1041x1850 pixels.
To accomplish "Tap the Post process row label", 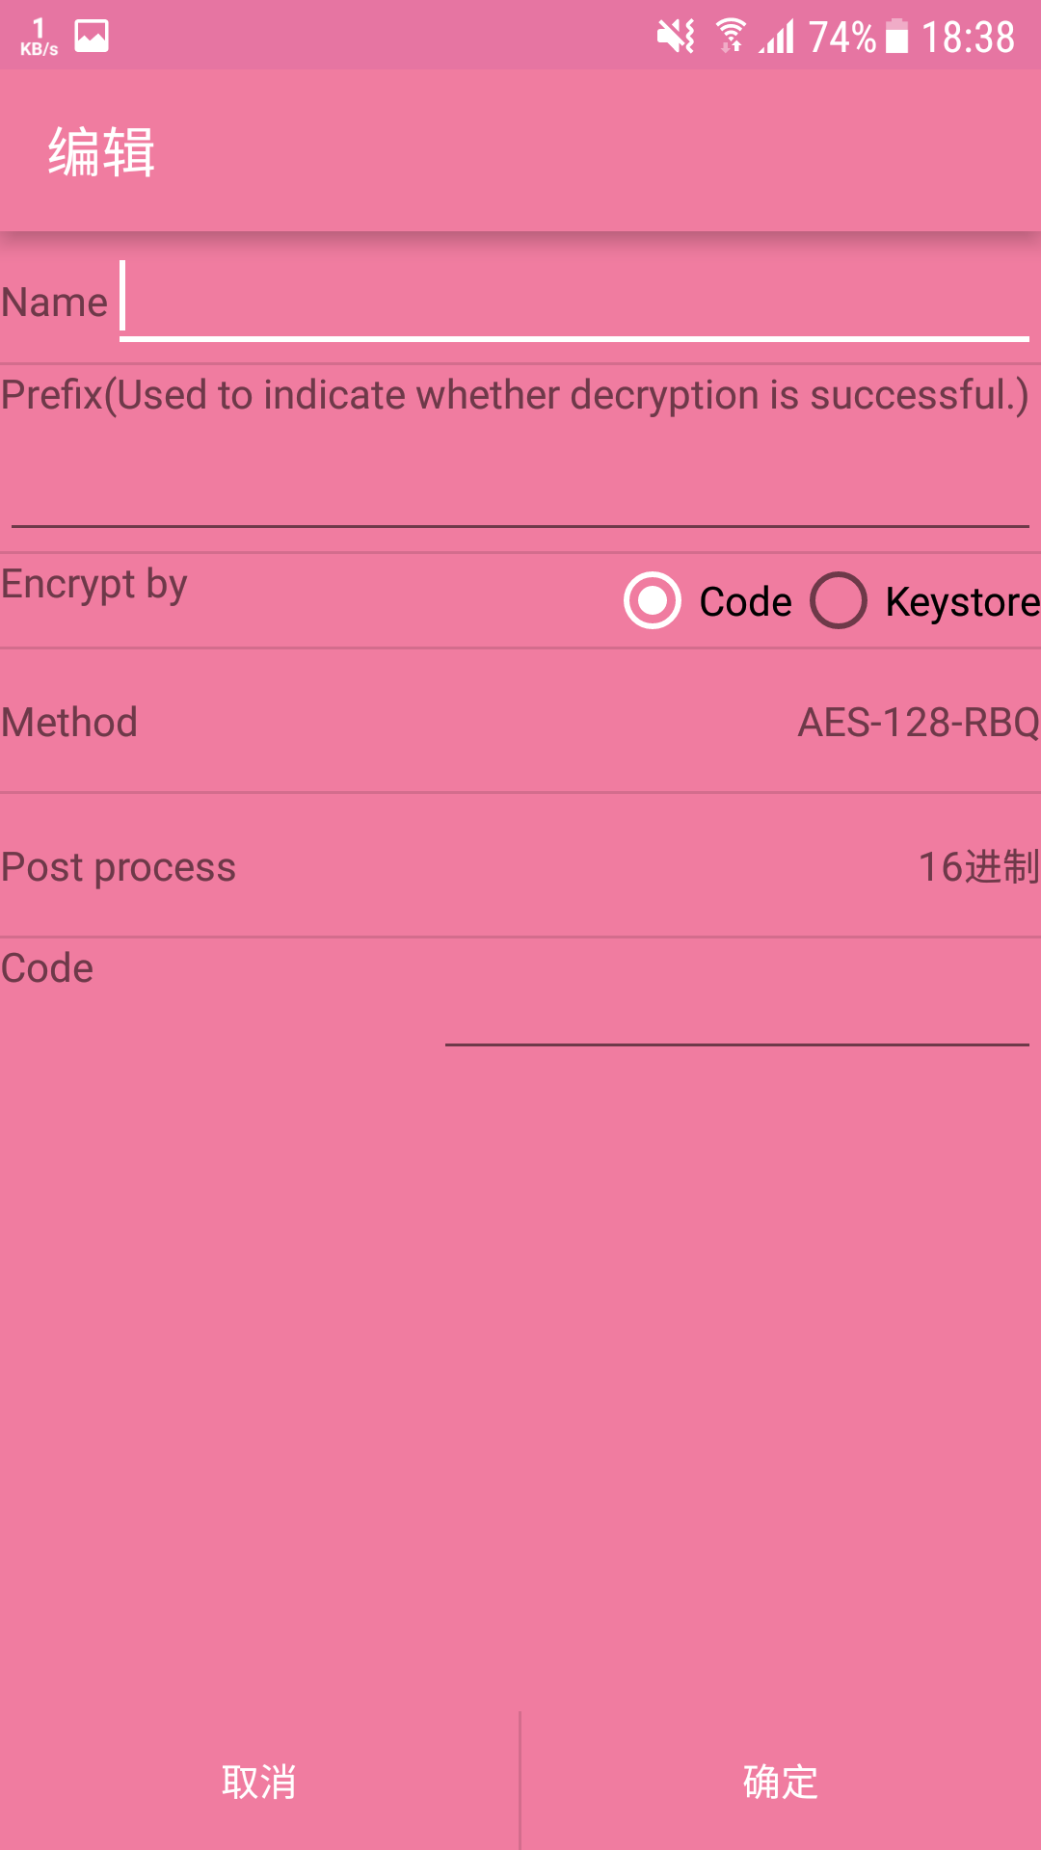I will [x=119, y=867].
